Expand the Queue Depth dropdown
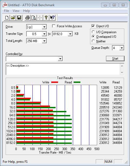The image size is (130, 166). (122, 48)
